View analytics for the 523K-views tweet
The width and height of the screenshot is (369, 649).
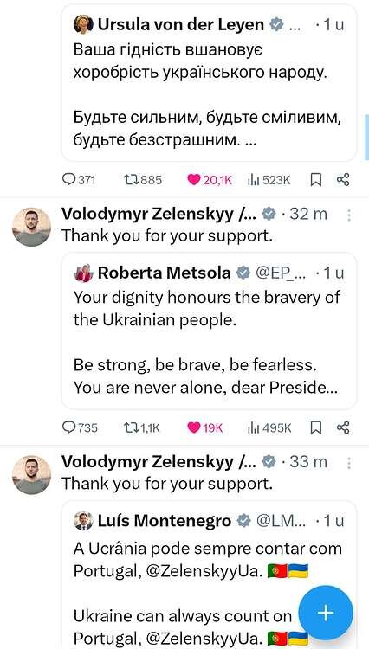[269, 180]
